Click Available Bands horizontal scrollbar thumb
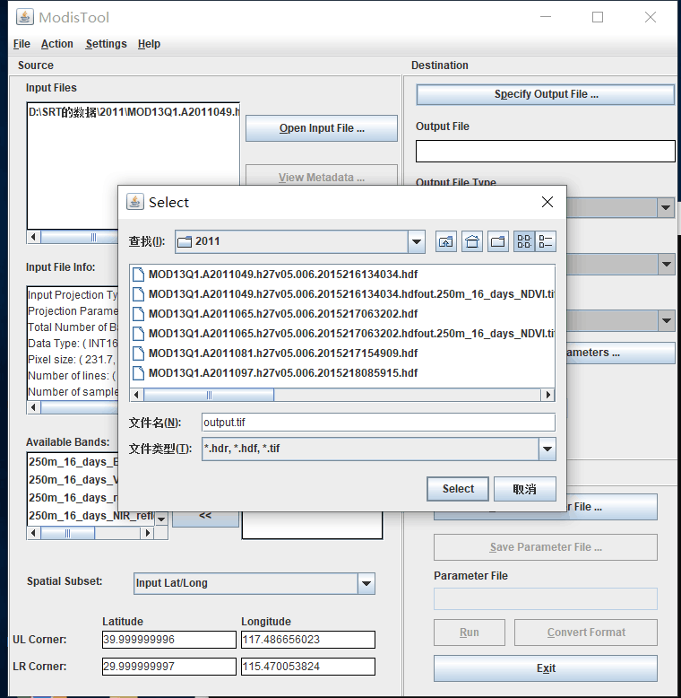 67,533
